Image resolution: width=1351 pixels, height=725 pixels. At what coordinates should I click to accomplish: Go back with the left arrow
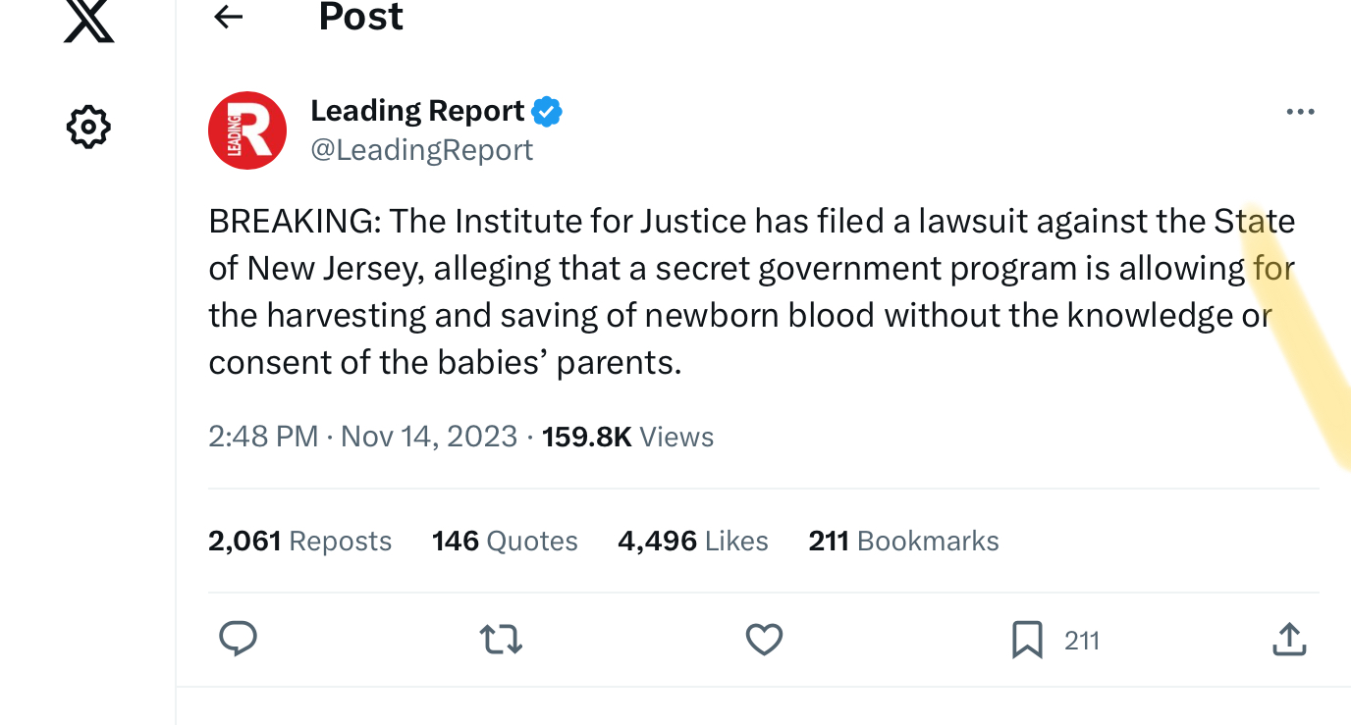coord(229,17)
